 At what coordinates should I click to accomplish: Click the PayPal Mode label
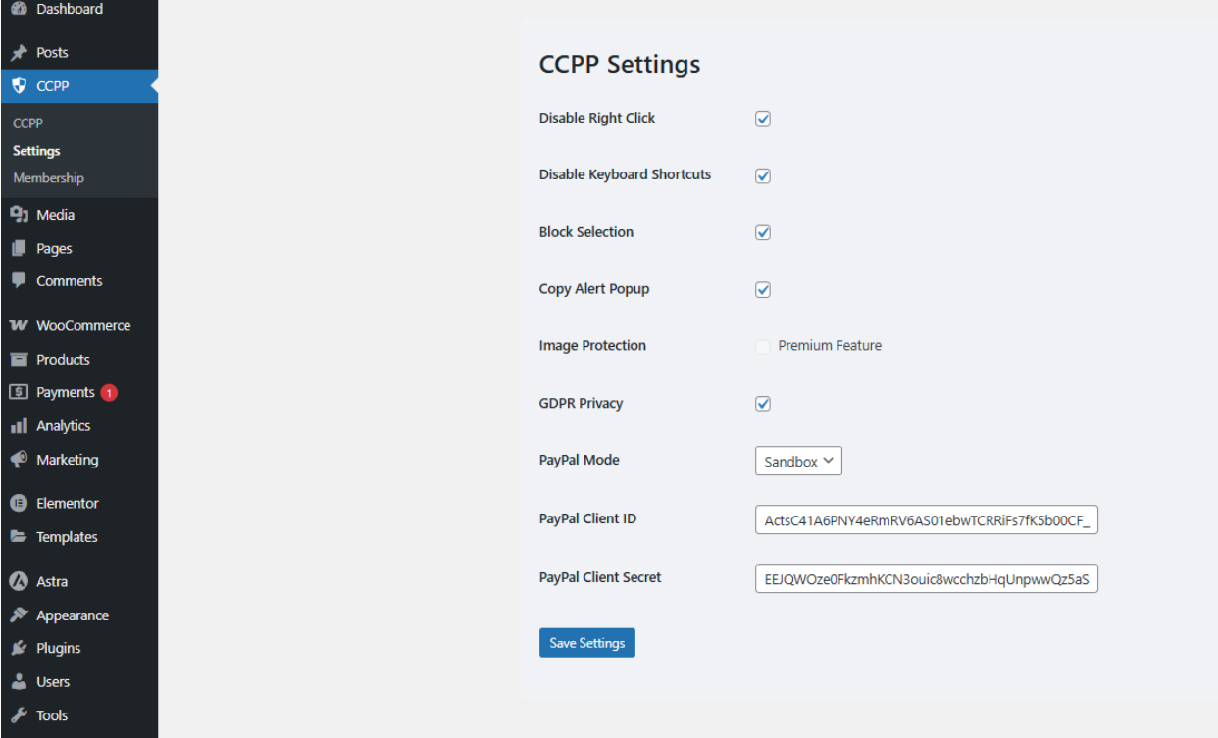(580, 460)
